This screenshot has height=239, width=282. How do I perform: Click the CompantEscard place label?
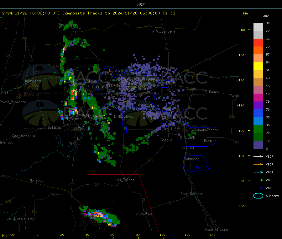[x=206, y=130]
